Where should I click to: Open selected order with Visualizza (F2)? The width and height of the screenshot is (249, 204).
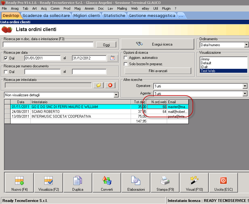[48, 183]
